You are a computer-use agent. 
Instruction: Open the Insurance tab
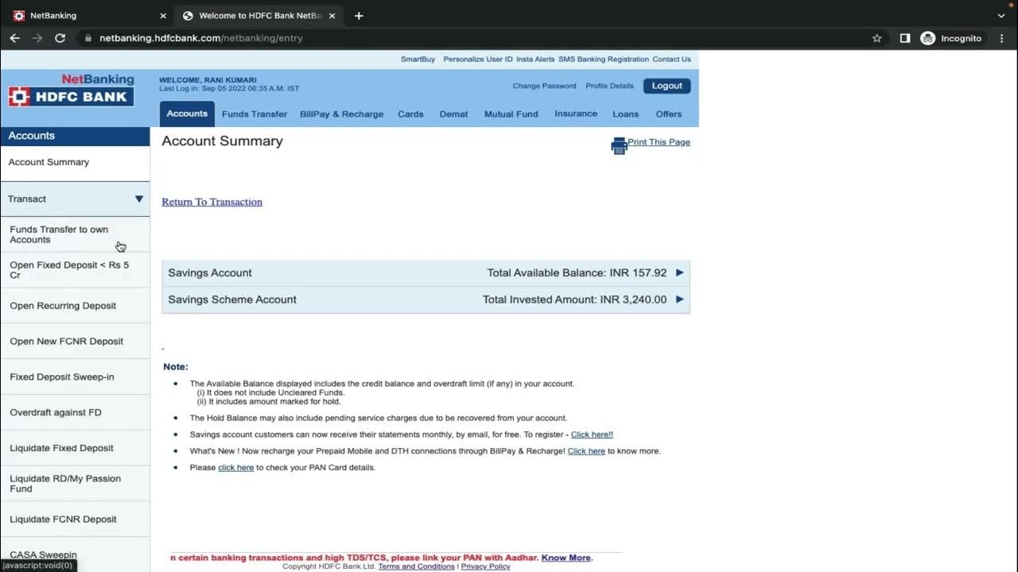tap(576, 114)
